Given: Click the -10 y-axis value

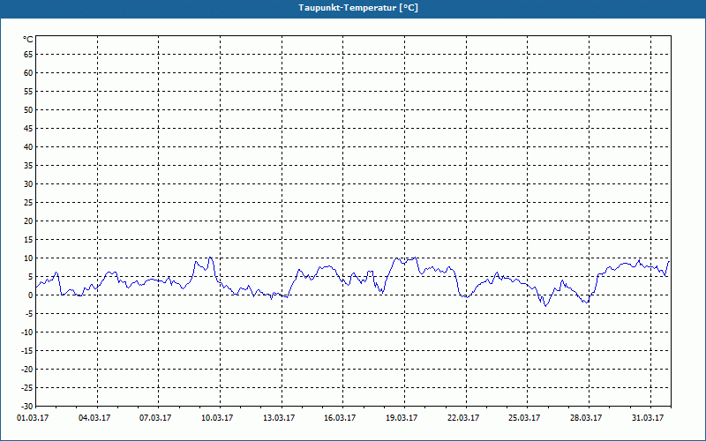Looking at the screenshot, I should coord(27,333).
